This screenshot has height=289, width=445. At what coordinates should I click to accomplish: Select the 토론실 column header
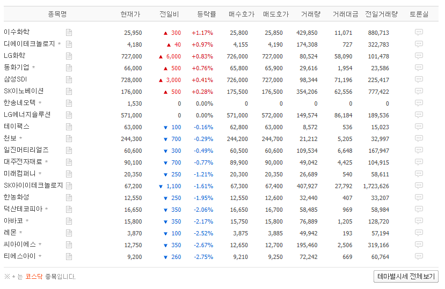pos(419,14)
